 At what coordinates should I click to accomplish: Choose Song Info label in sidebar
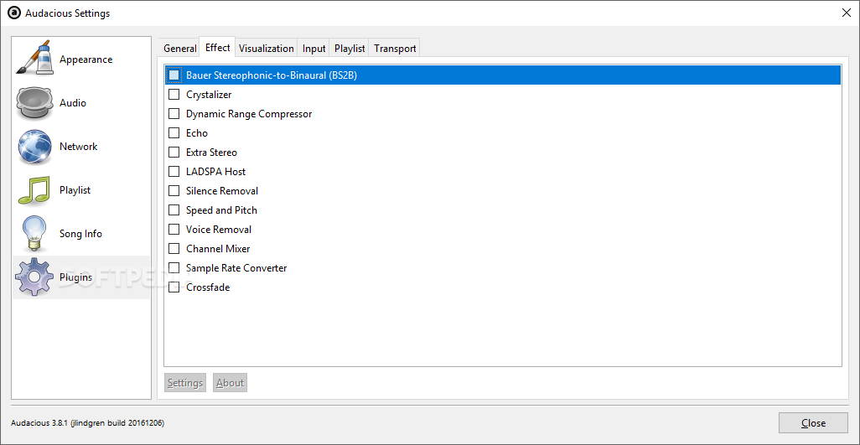click(x=80, y=234)
